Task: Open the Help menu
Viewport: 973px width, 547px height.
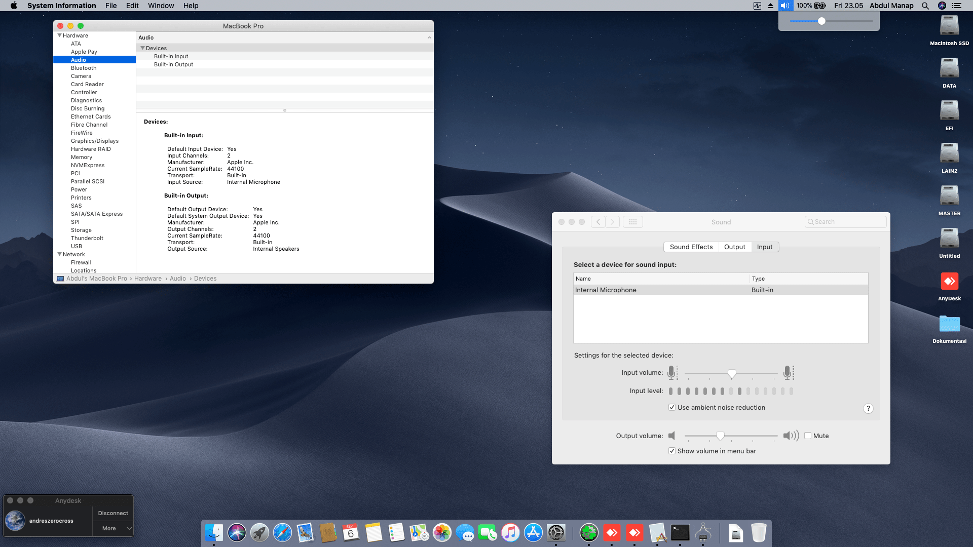Action: click(x=191, y=6)
